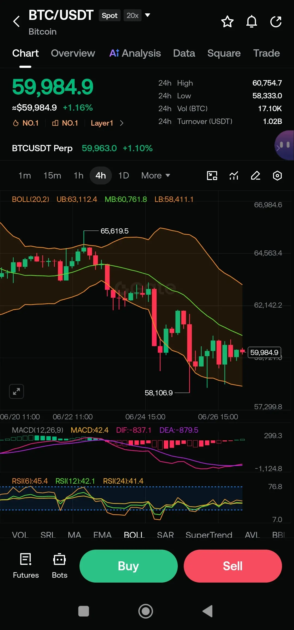Select the 1m timeframe

[x=24, y=175]
